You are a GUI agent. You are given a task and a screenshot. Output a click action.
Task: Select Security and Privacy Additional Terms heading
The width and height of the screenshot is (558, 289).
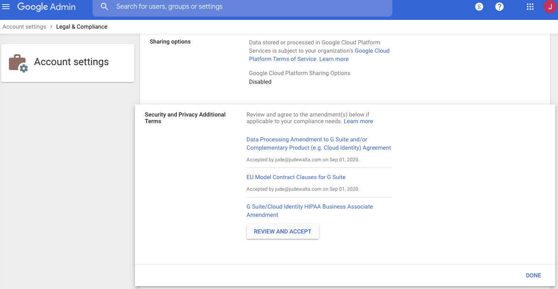point(185,118)
